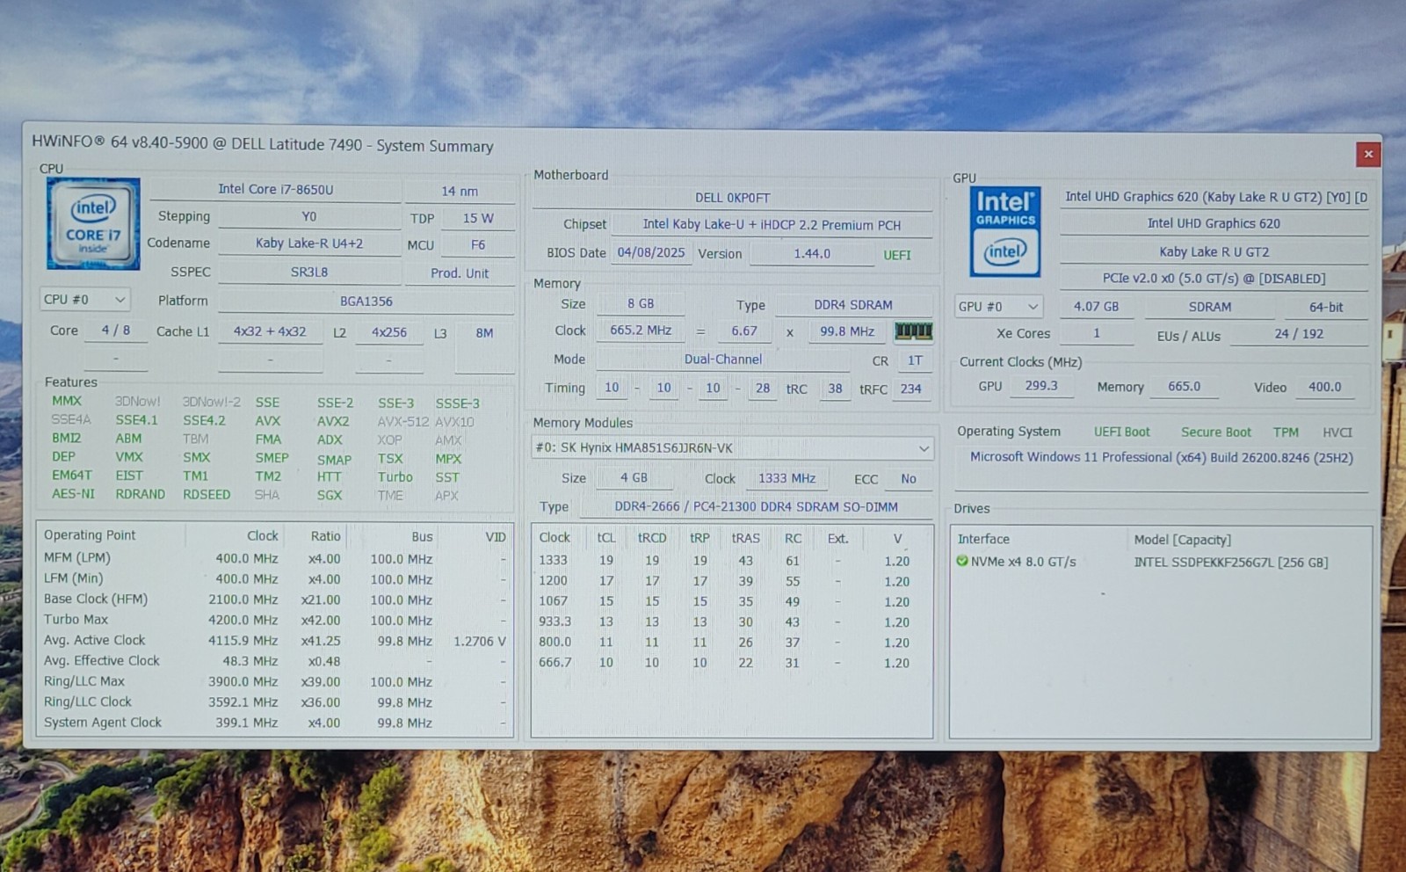The width and height of the screenshot is (1406, 872).
Task: Select the Turbo Max operating point row
Action: [x=275, y=620]
